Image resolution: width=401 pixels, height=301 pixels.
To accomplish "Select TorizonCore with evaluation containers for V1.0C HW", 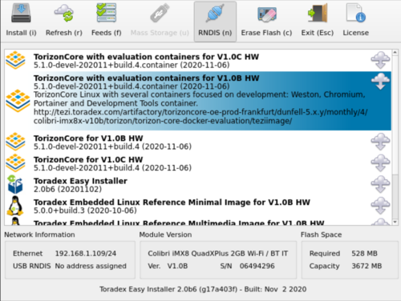I will (x=198, y=61).
